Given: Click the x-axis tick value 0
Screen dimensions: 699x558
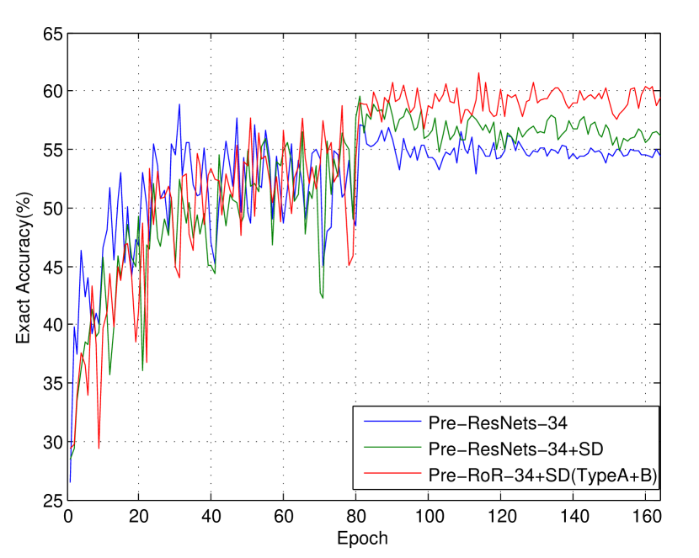Looking at the screenshot, I should coord(67,517).
